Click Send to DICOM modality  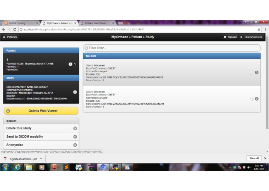tap(41, 137)
